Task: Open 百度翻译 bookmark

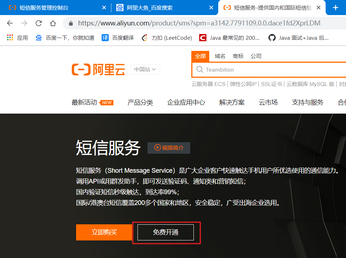Action: [118, 38]
